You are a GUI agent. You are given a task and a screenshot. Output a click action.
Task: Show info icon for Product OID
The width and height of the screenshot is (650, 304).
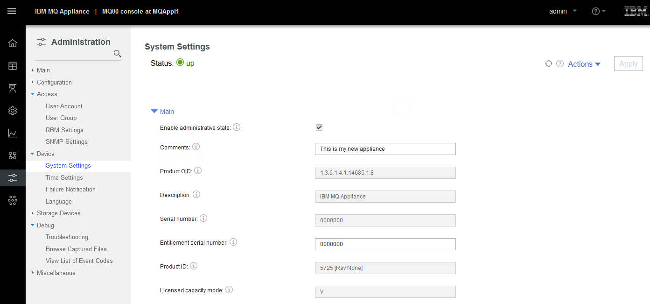(x=198, y=170)
